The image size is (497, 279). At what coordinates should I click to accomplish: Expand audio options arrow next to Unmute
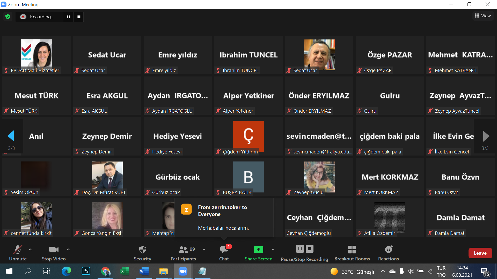tap(30, 250)
